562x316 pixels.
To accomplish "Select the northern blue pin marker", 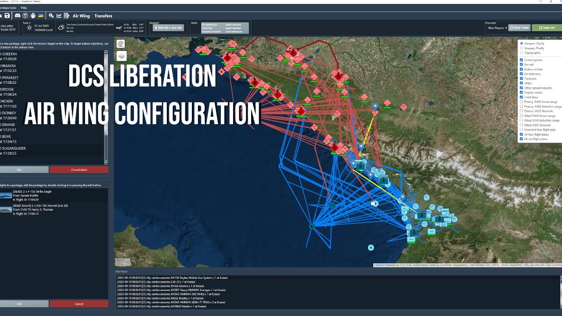I will (375, 107).
